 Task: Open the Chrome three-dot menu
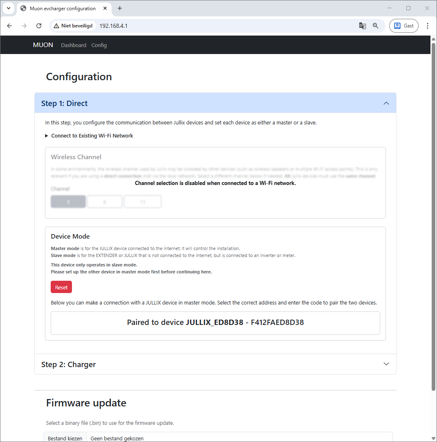pos(428,26)
